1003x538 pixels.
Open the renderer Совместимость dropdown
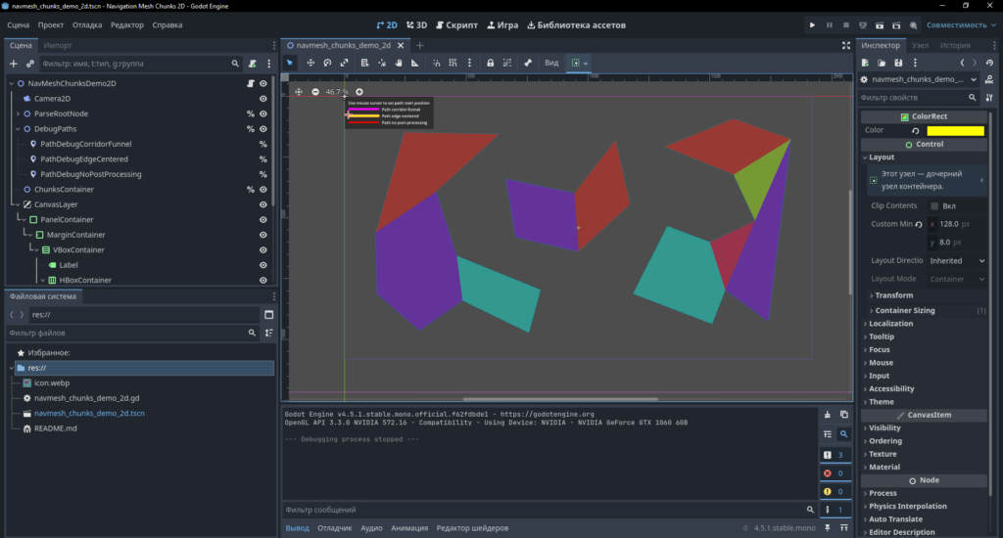pos(961,24)
